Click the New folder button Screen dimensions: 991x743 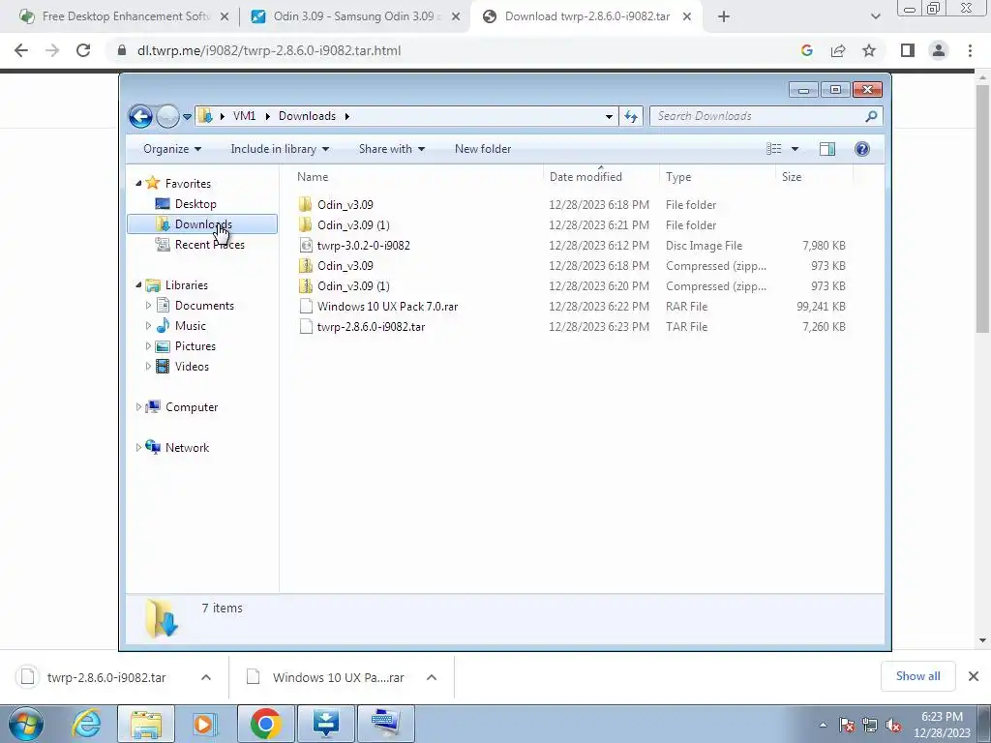[x=483, y=149]
